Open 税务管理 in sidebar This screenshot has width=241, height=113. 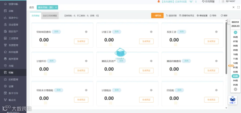13,59
